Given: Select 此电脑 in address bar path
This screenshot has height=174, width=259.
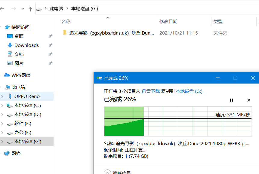Looking at the screenshot, I should click(56, 9).
